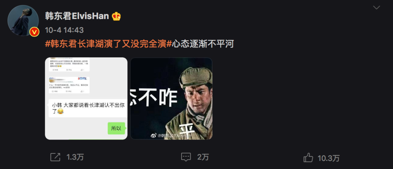Open the 韩东君ElvisHan username link

[x=77, y=16]
